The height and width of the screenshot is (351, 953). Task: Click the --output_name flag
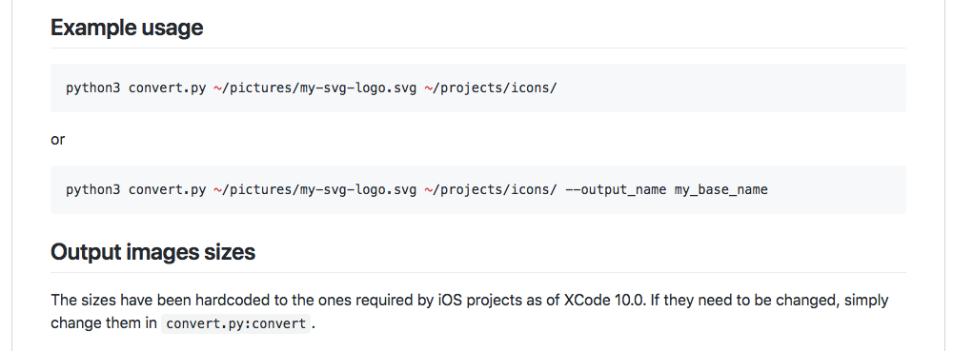pyautogui.click(x=616, y=189)
